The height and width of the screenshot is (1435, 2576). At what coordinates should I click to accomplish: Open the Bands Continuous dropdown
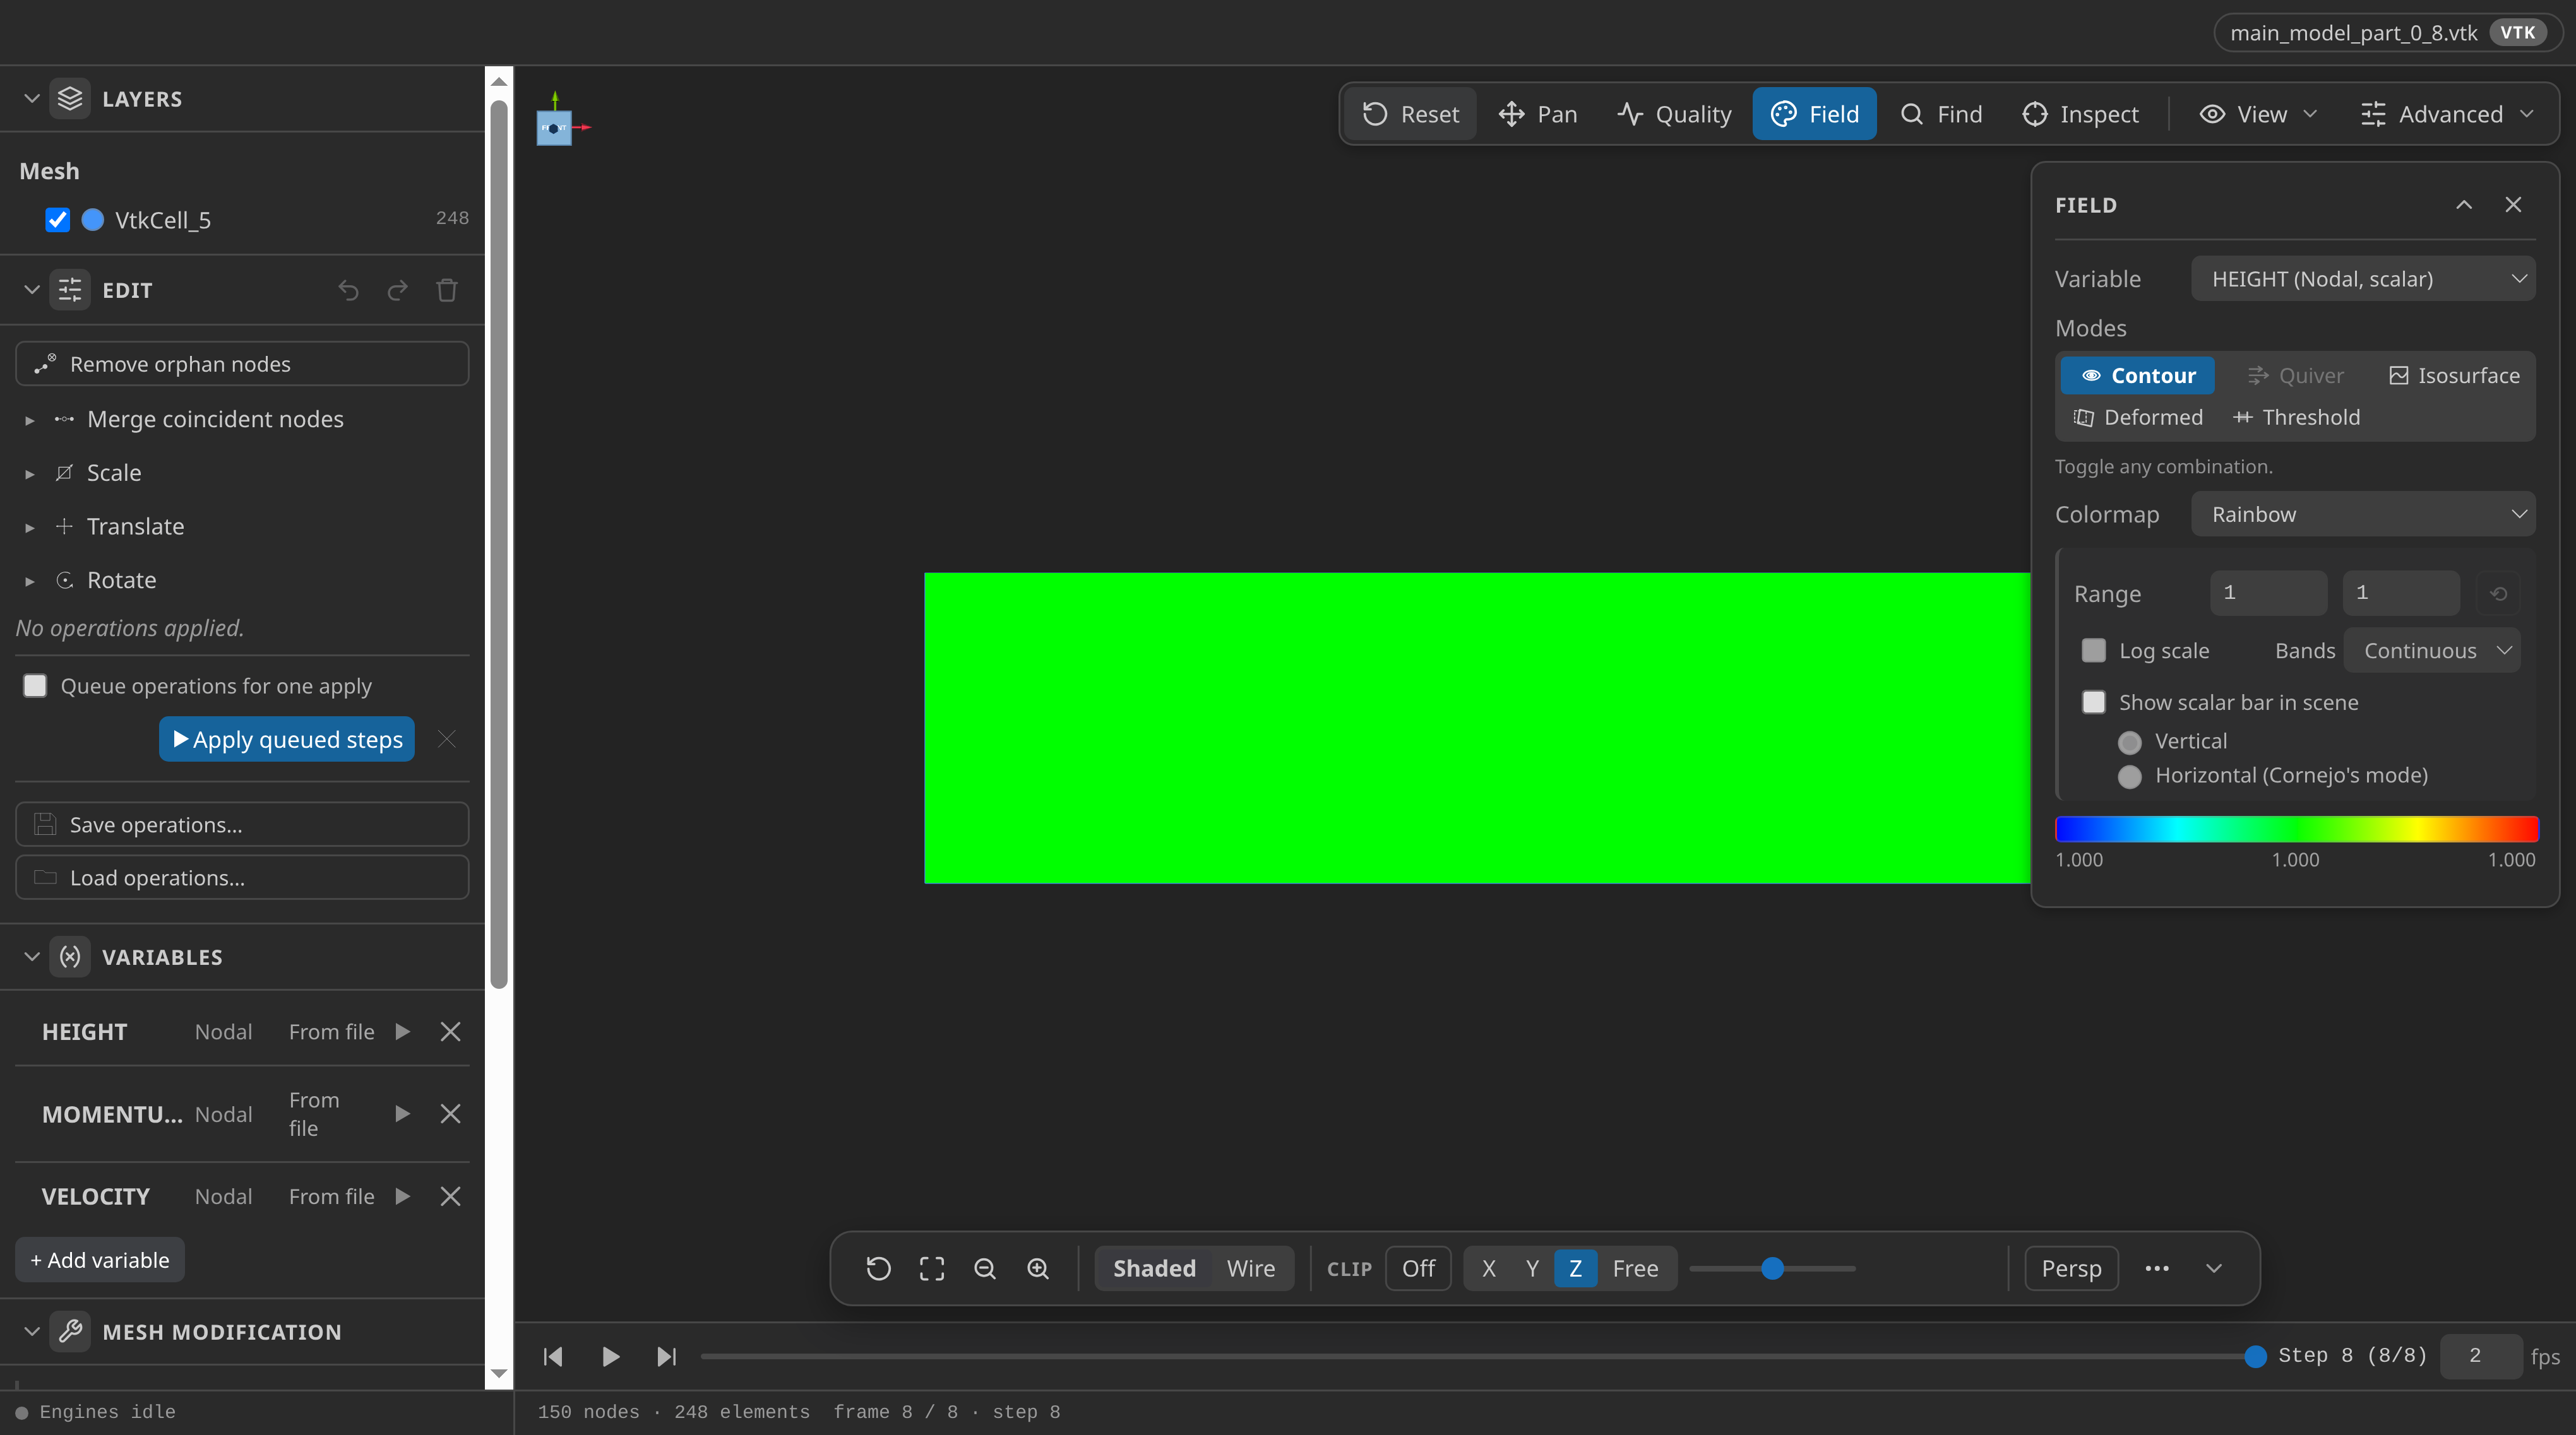(2432, 651)
